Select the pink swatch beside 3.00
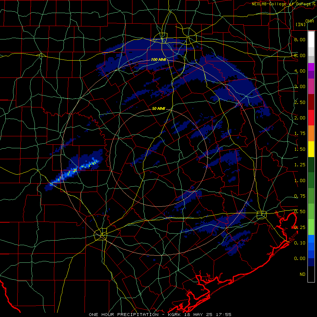The height and width of the screenshot is (317, 317). (311, 86)
